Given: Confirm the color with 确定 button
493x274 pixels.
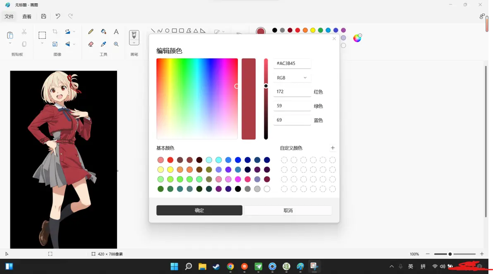Looking at the screenshot, I should coord(199,210).
